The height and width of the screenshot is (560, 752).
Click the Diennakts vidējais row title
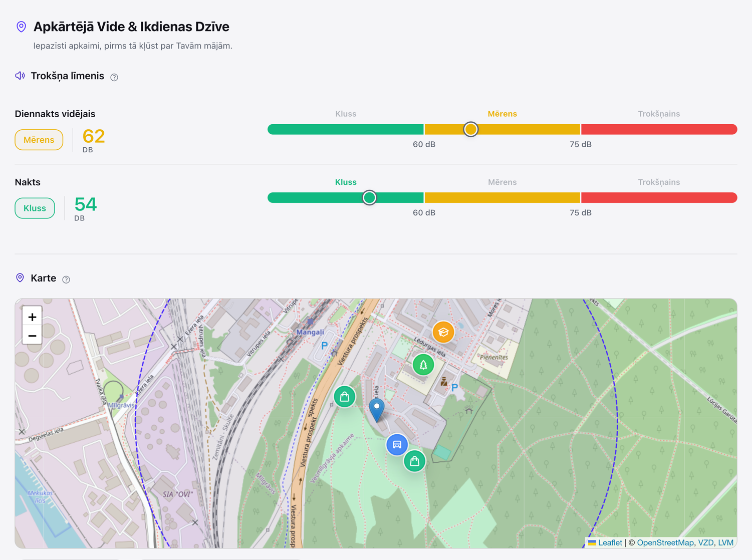pos(55,114)
